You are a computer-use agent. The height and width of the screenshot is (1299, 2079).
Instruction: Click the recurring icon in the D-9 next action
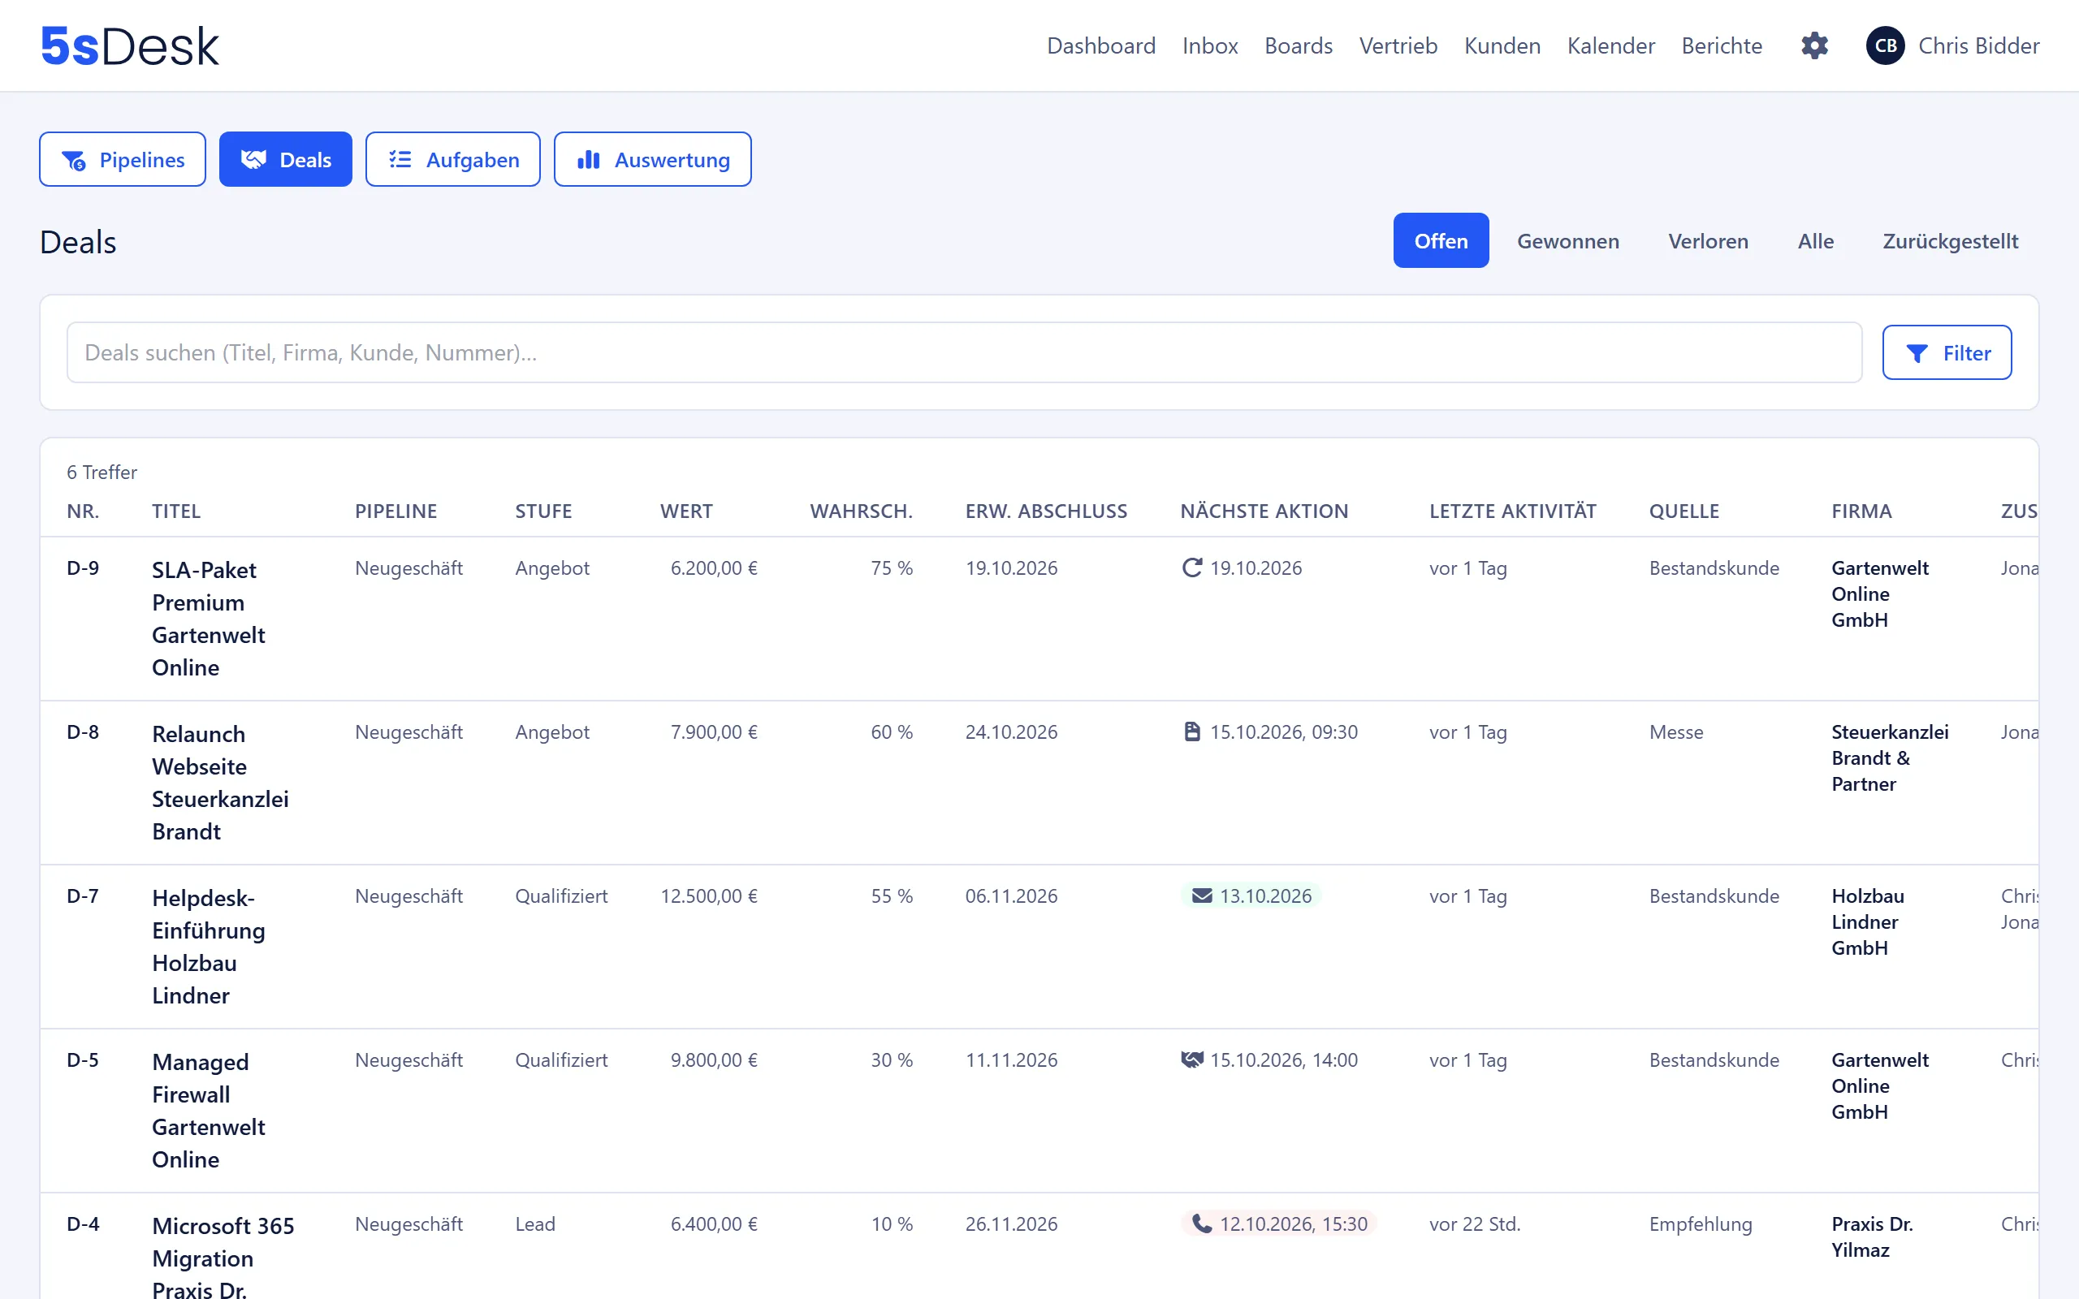1191,567
